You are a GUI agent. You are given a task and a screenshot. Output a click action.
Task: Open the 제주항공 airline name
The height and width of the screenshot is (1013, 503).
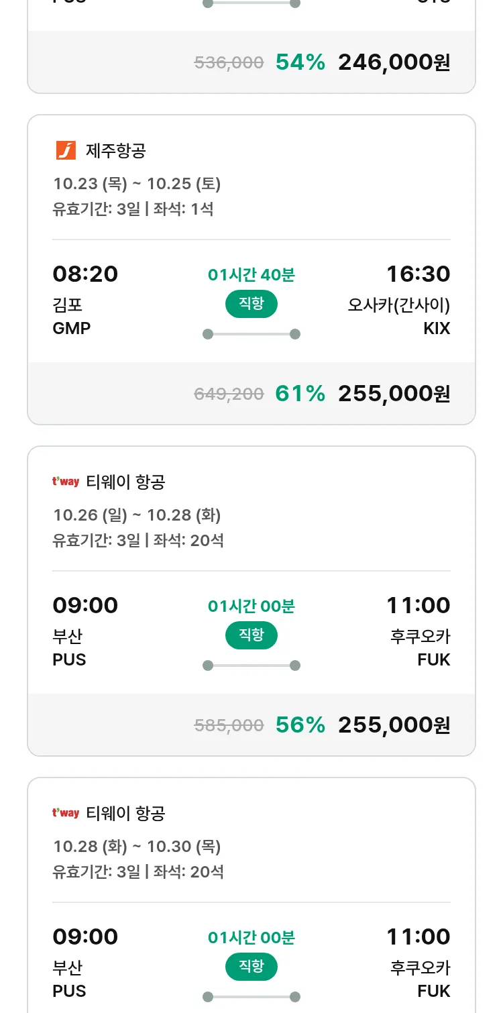pyautogui.click(x=116, y=151)
